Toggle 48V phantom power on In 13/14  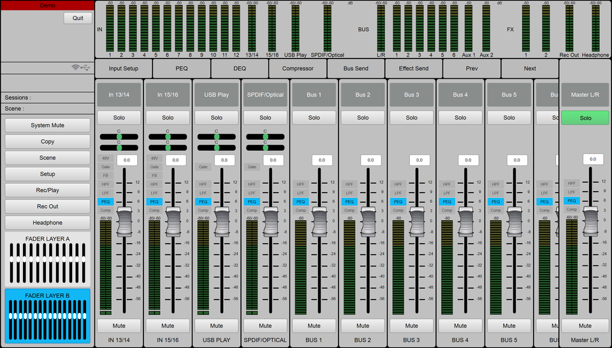click(105, 158)
